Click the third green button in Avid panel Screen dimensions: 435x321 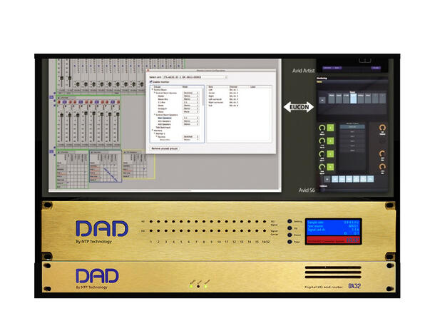pos(330,153)
